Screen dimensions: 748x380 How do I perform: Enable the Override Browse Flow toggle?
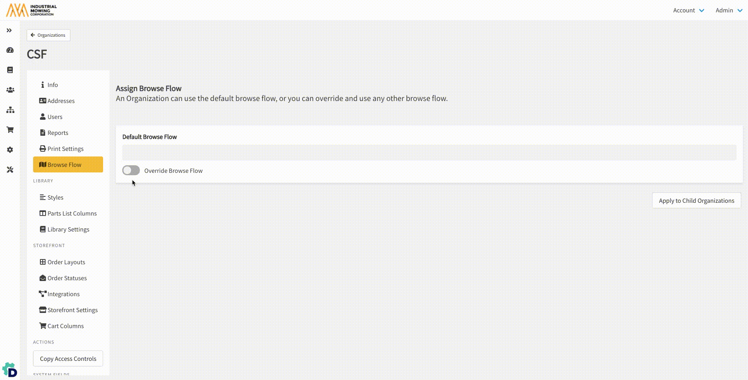[x=131, y=170]
